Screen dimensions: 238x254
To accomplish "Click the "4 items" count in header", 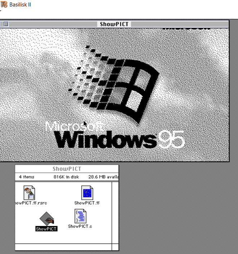I will tap(26, 177).
